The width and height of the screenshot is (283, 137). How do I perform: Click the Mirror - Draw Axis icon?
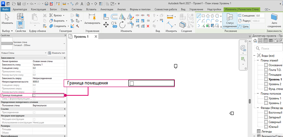click(130, 17)
